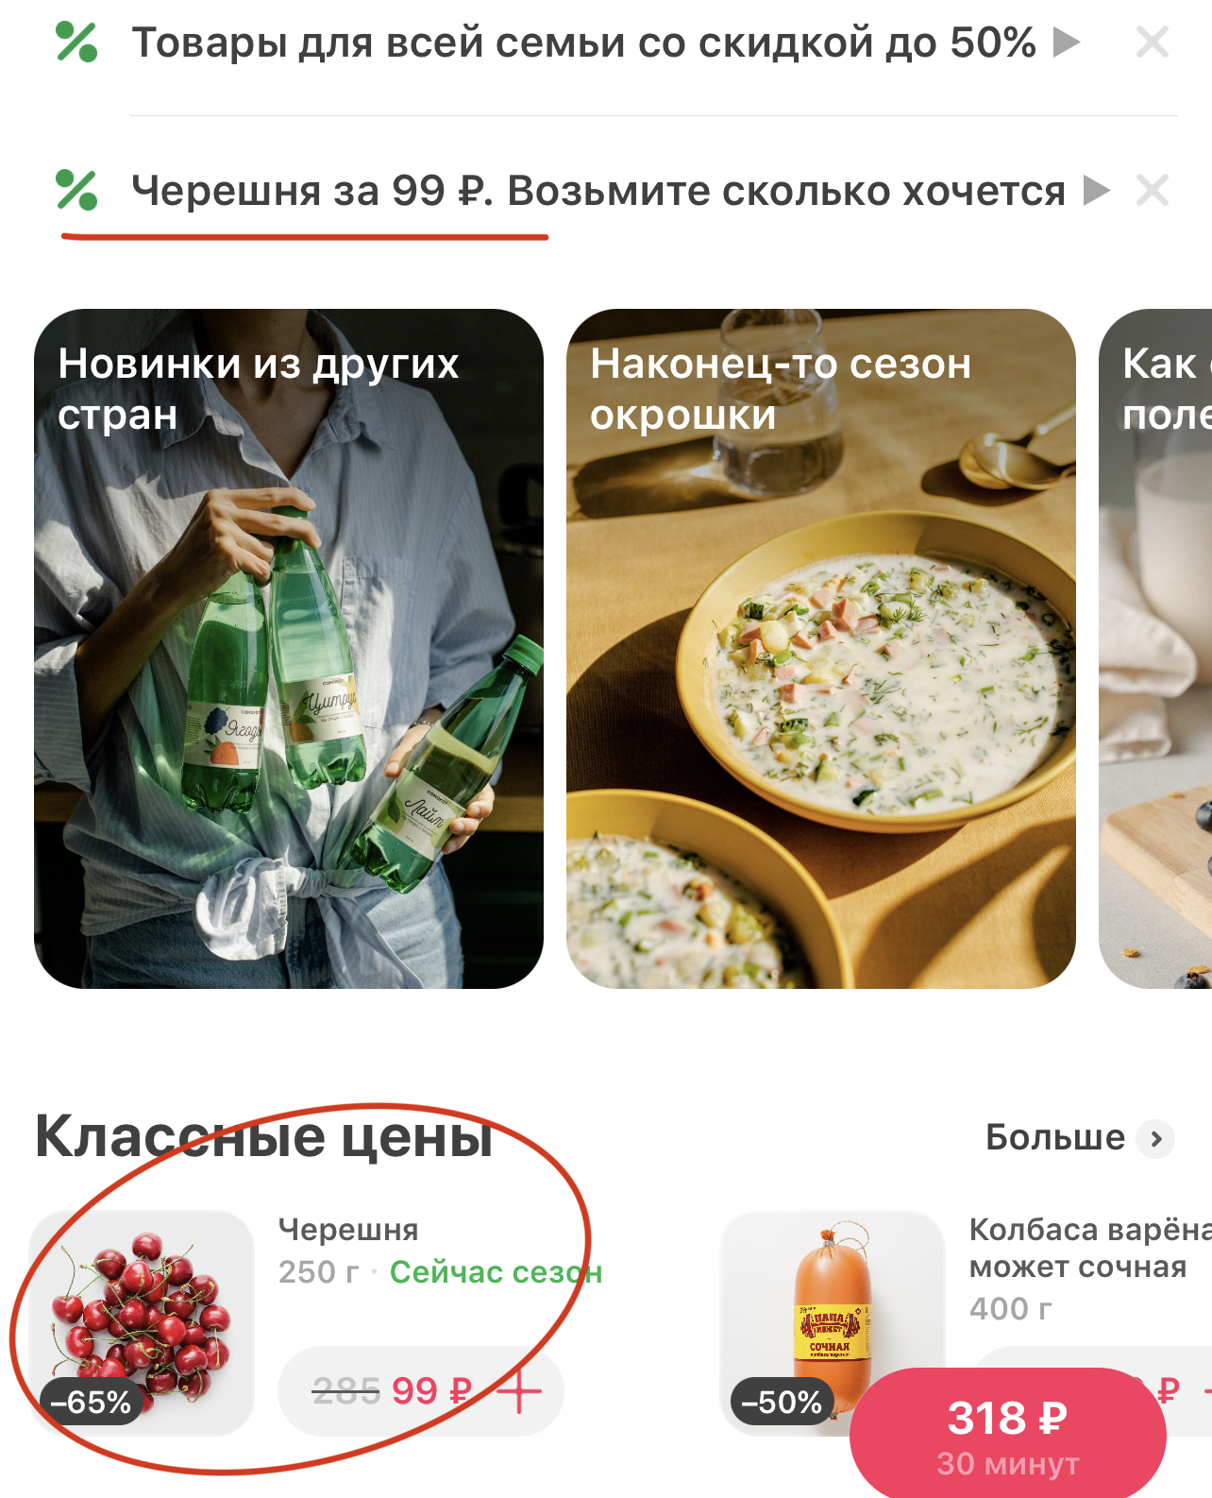
Task: Open the 'Наконец-то сезон окрошки' story card
Action: [821, 649]
